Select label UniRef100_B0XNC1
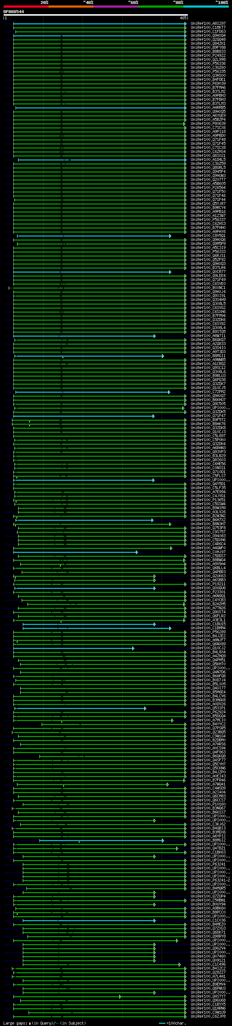 [208, 288]
